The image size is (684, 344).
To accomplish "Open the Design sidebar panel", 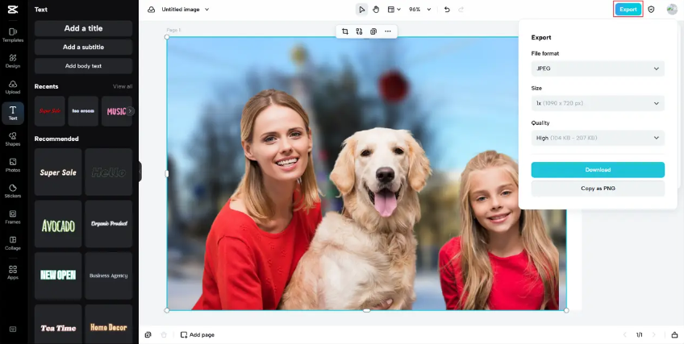I will click(x=13, y=61).
